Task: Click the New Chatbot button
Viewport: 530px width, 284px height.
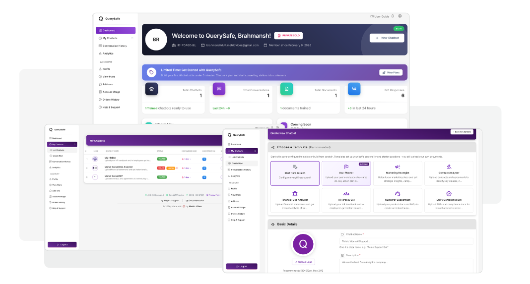Action: [x=387, y=38]
